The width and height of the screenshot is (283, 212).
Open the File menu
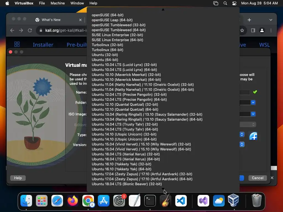(x=42, y=3)
